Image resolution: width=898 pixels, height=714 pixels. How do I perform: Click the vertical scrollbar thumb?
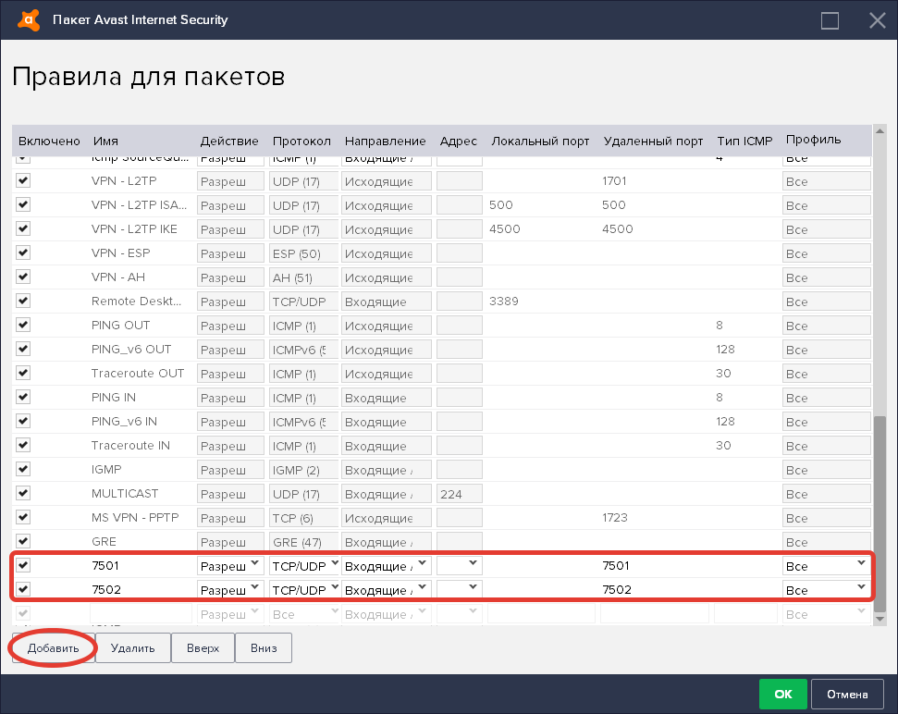880,513
